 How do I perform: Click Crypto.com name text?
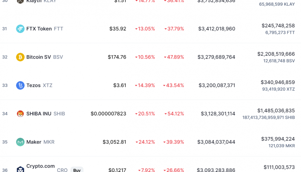click(41, 166)
